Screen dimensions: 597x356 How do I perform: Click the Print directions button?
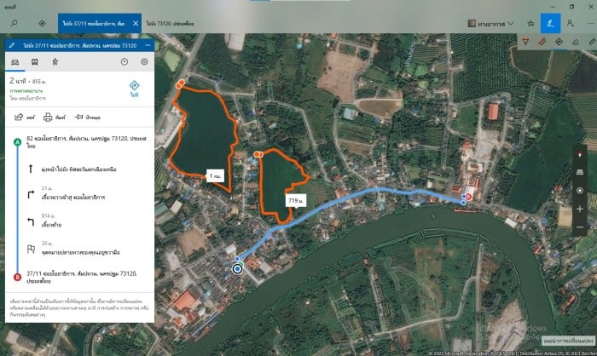point(55,118)
